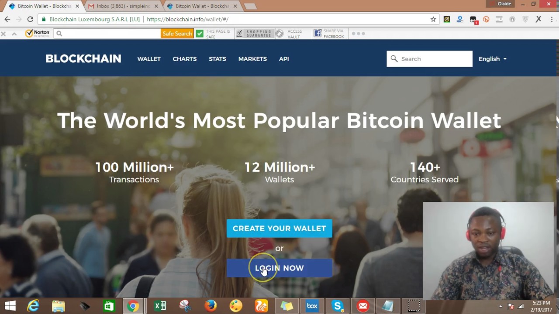Screen dimensions: 559x314
Task: Click the Norton Safe Search input box
Action: click(x=107, y=33)
